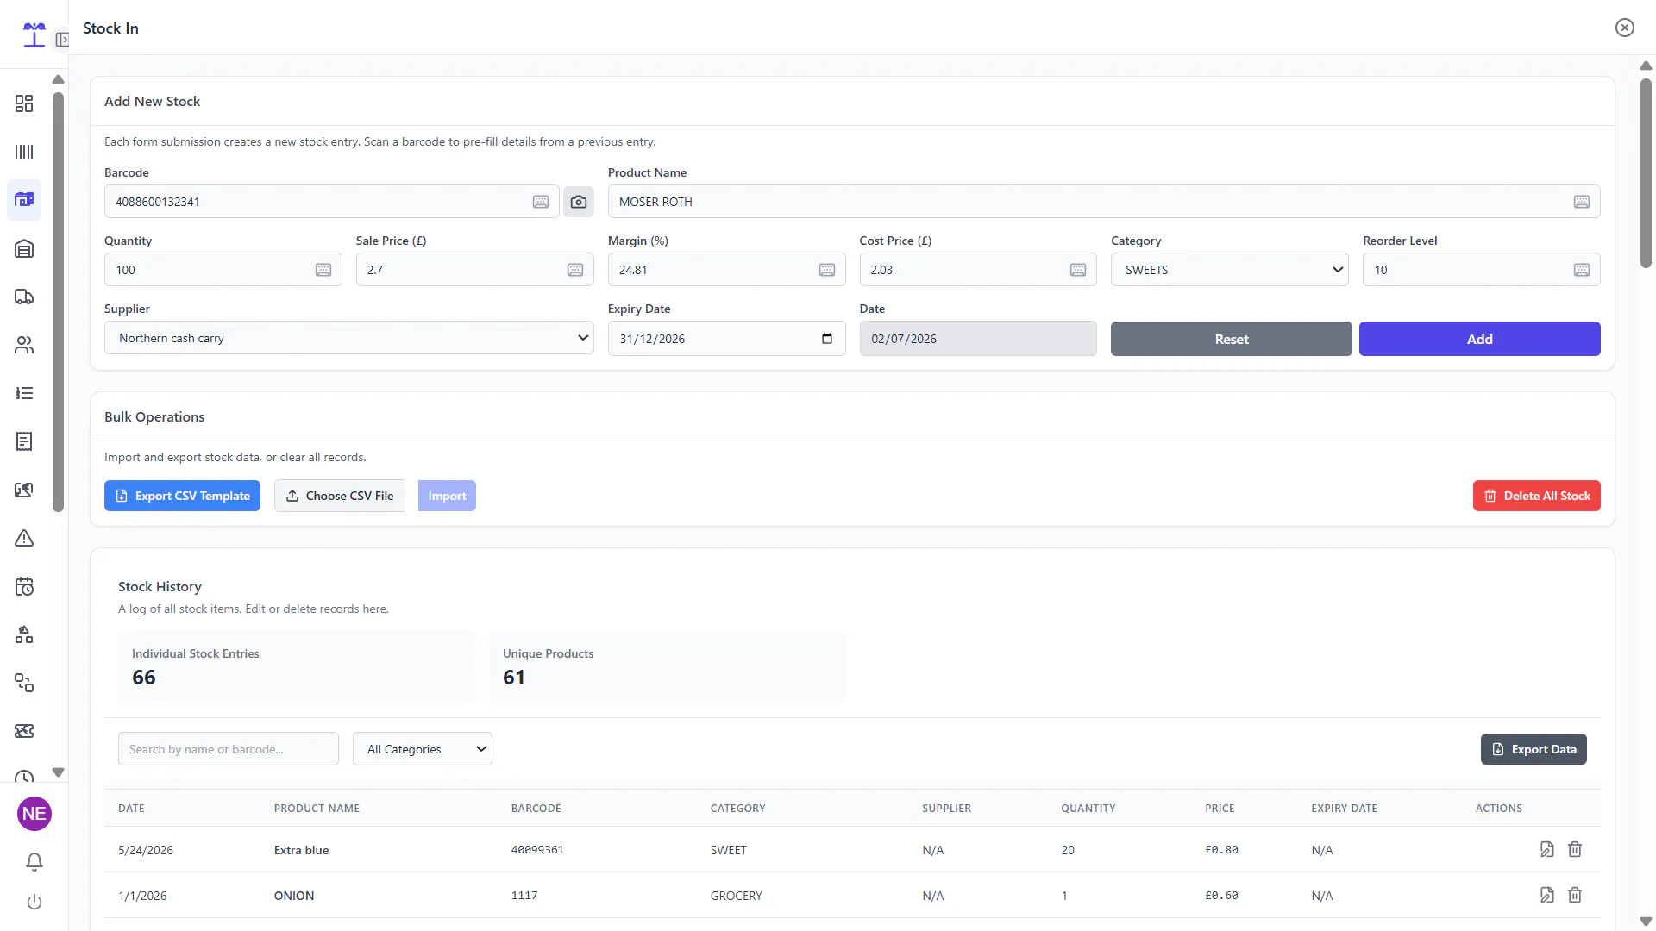Open virtual keyboard for Margin field
Viewport: 1656px width, 931px height.
pos(827,270)
